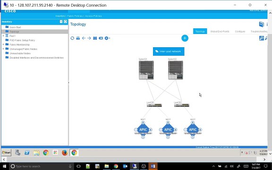Switch to the Configure tab
Image resolution: width=272 pixels, height=170 pixels.
(x=240, y=31)
